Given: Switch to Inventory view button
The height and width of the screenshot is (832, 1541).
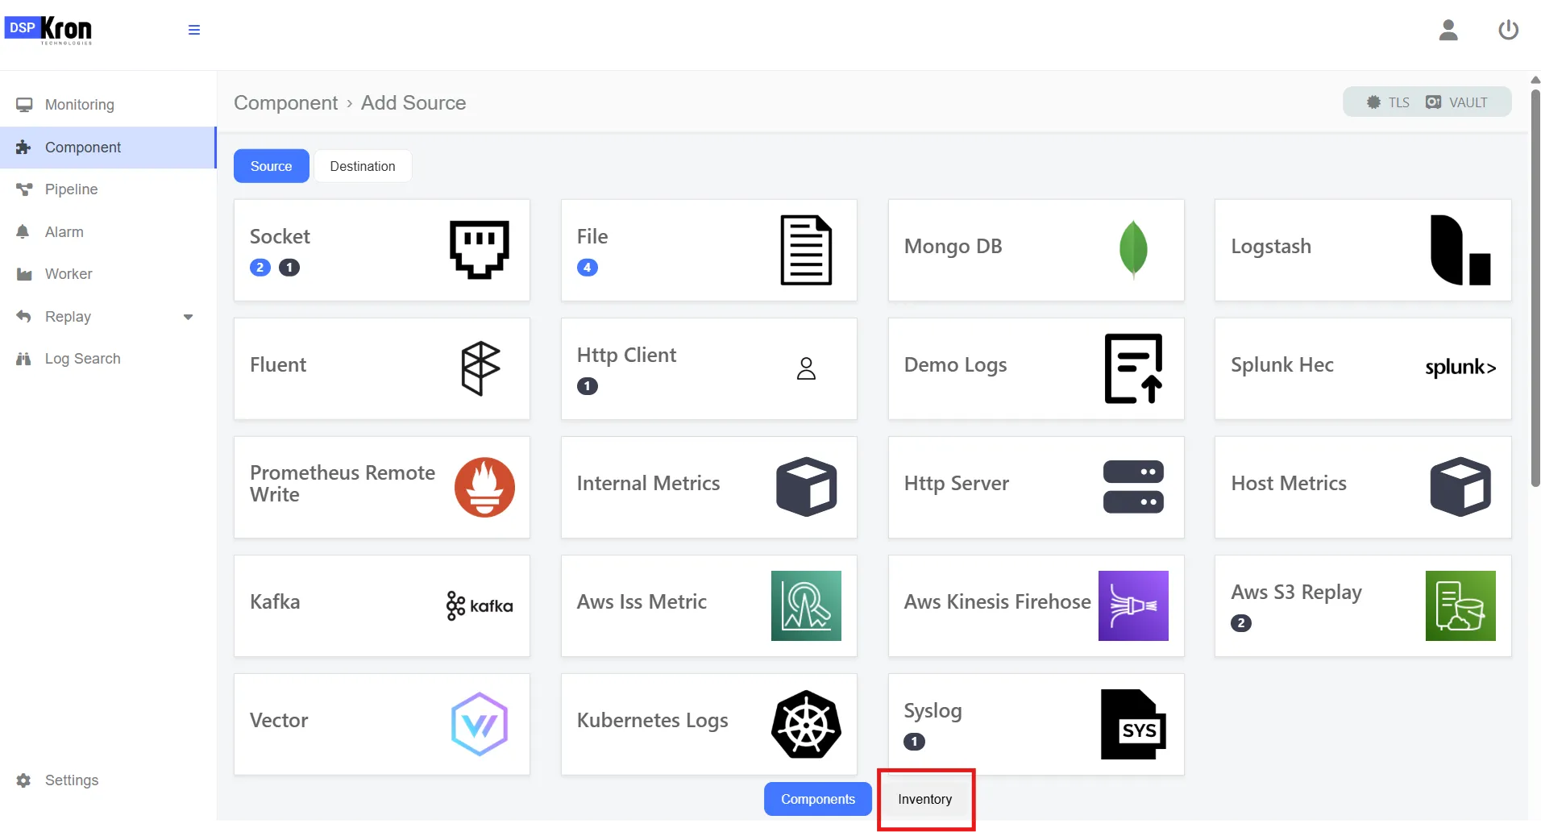Looking at the screenshot, I should pyautogui.click(x=925, y=799).
